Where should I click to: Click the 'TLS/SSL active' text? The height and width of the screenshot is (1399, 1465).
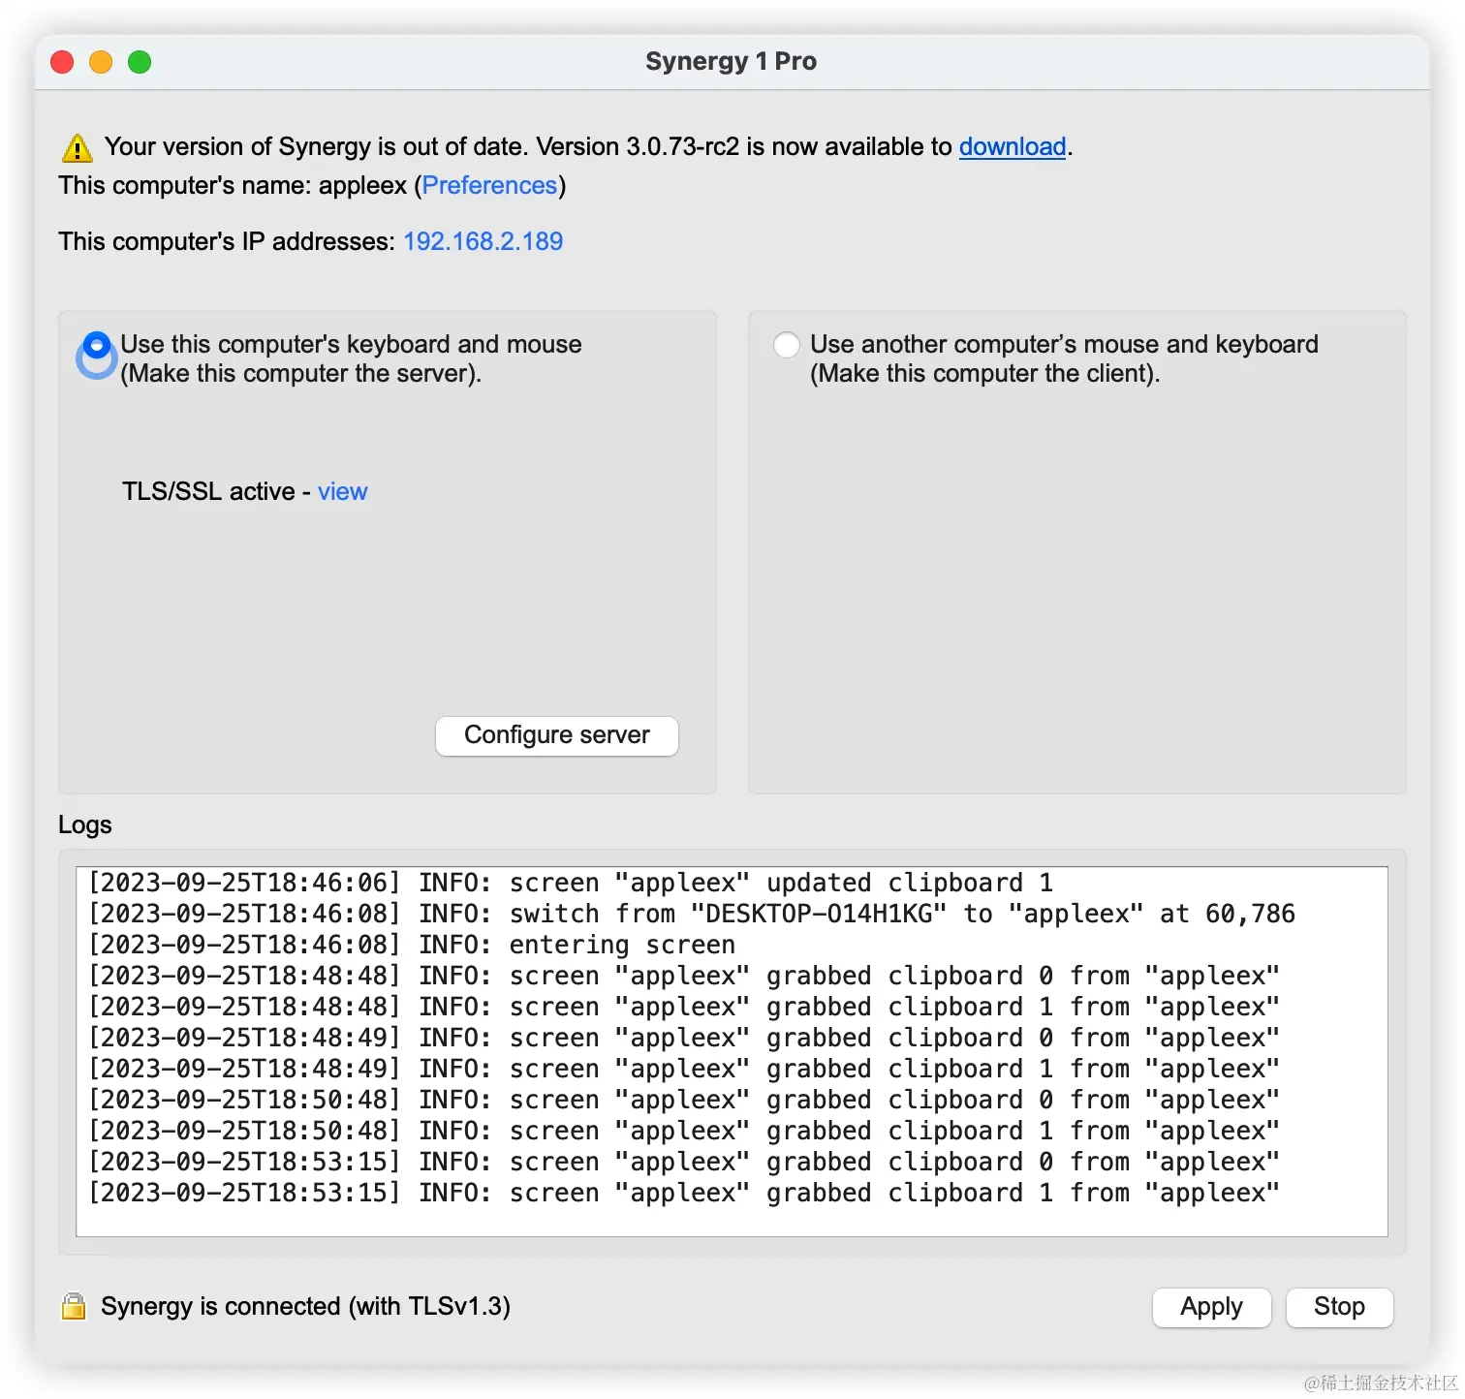click(208, 491)
